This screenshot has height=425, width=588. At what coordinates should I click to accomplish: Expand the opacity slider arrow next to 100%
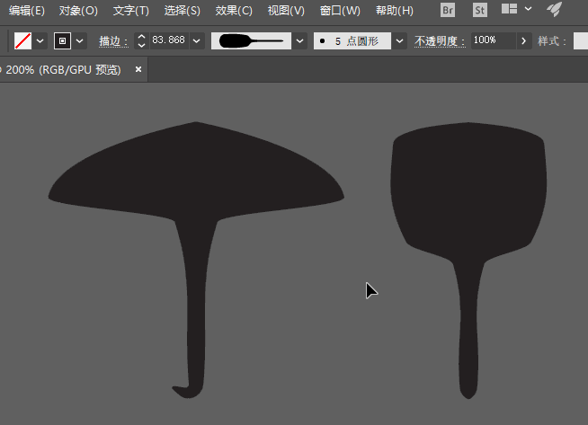tap(524, 40)
